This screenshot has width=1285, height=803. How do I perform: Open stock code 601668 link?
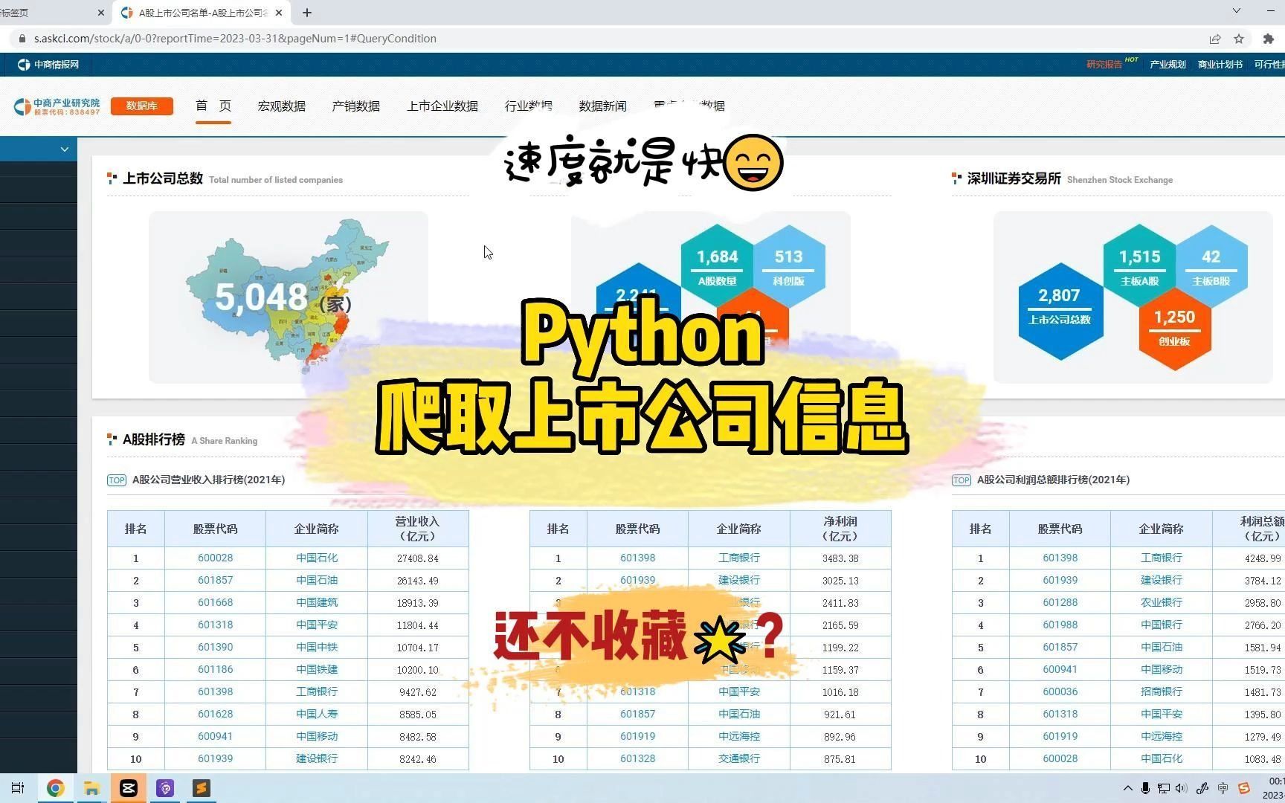click(215, 603)
